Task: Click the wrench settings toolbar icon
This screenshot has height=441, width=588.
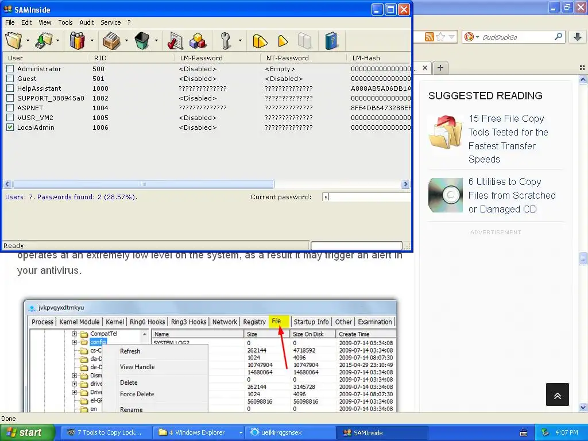Action: click(226, 41)
